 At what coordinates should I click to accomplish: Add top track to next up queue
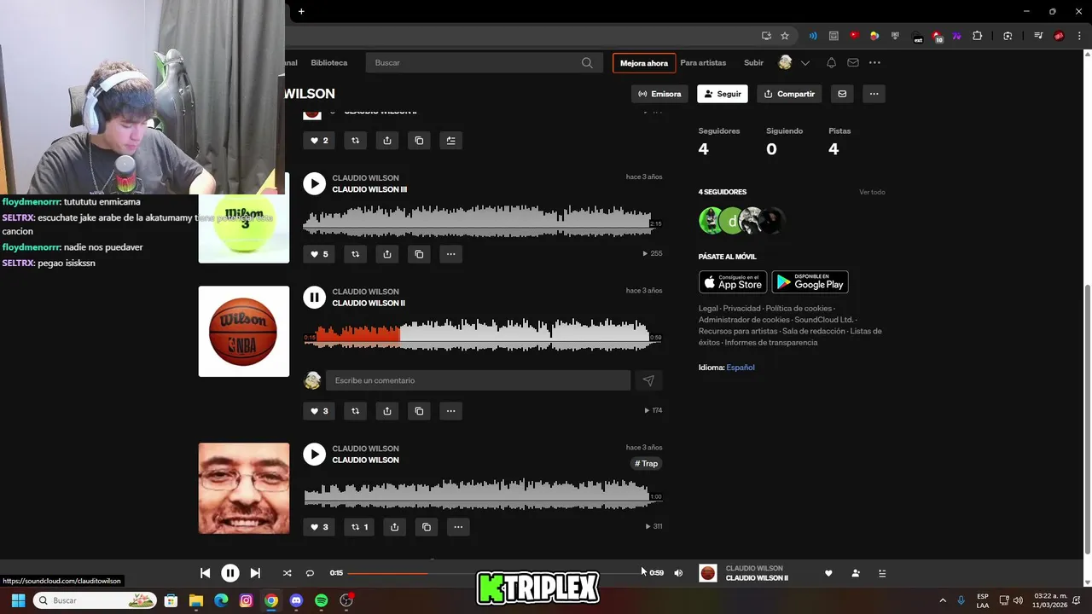click(x=450, y=141)
